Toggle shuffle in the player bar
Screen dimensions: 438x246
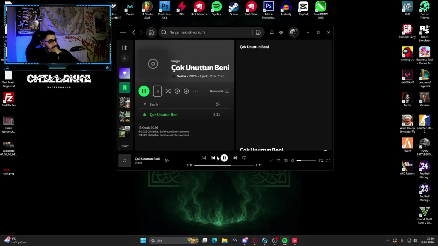pos(204,158)
